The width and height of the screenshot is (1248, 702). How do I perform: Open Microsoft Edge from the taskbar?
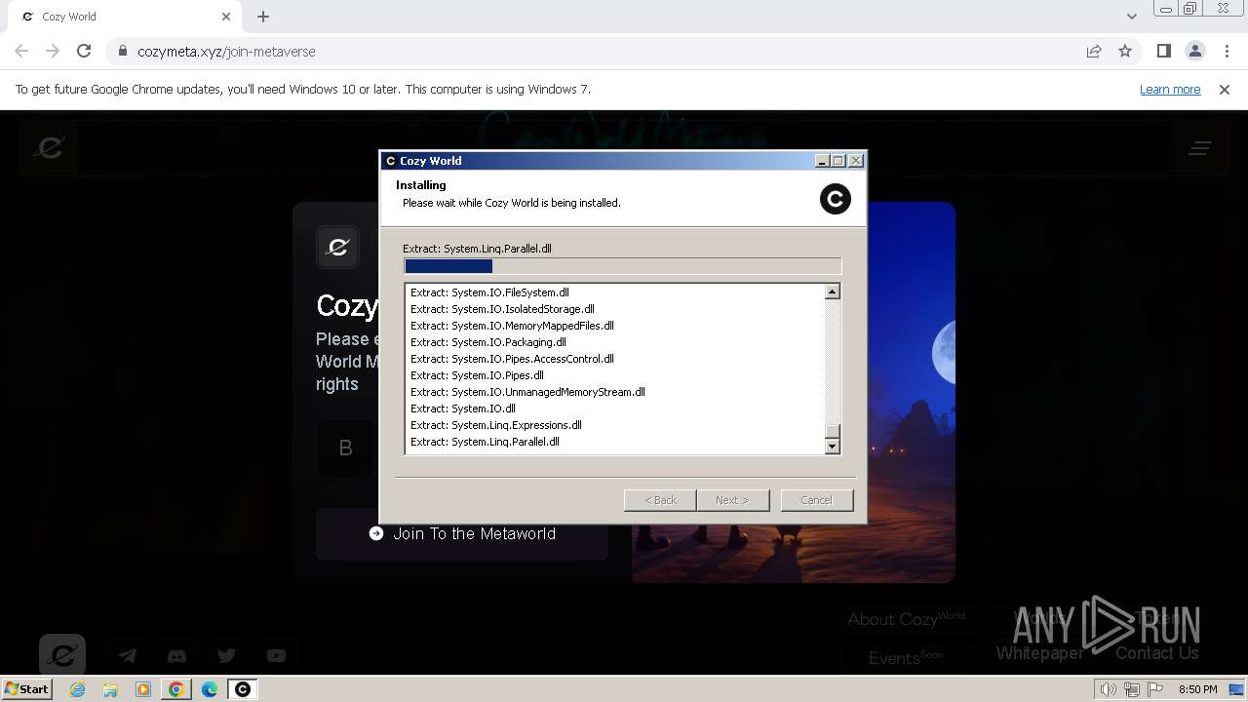210,689
